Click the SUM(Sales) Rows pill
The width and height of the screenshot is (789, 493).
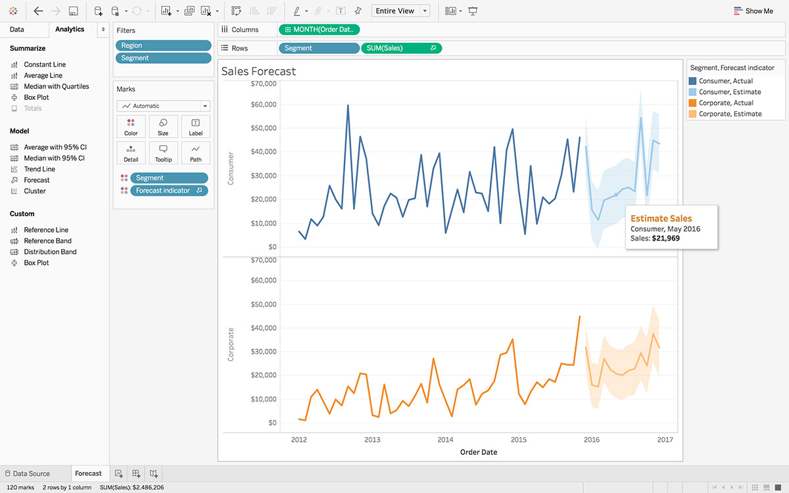click(402, 48)
